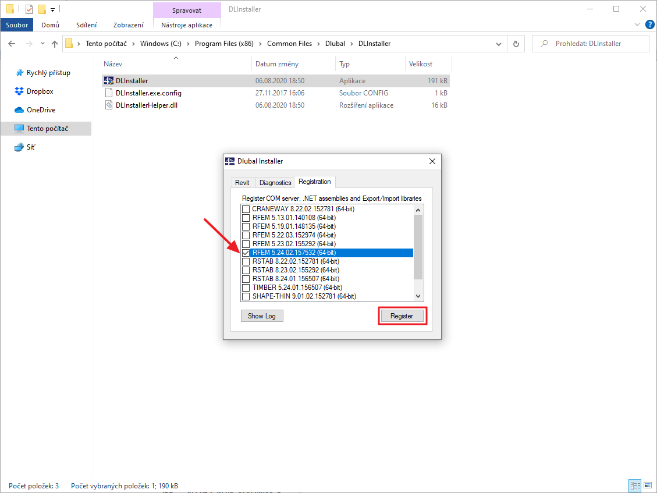Navigate to Common Files breadcrumb
Image resolution: width=657 pixels, height=493 pixels.
point(290,43)
